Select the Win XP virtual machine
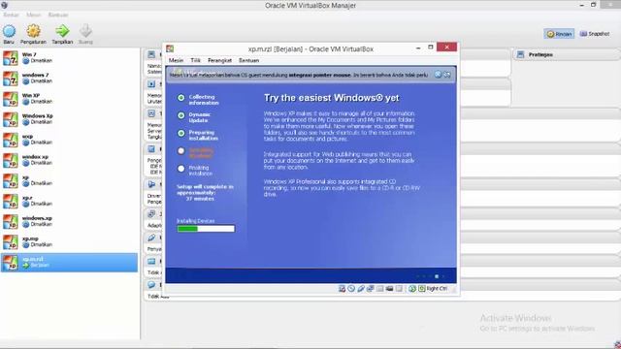This screenshot has height=349, width=621. (x=69, y=99)
